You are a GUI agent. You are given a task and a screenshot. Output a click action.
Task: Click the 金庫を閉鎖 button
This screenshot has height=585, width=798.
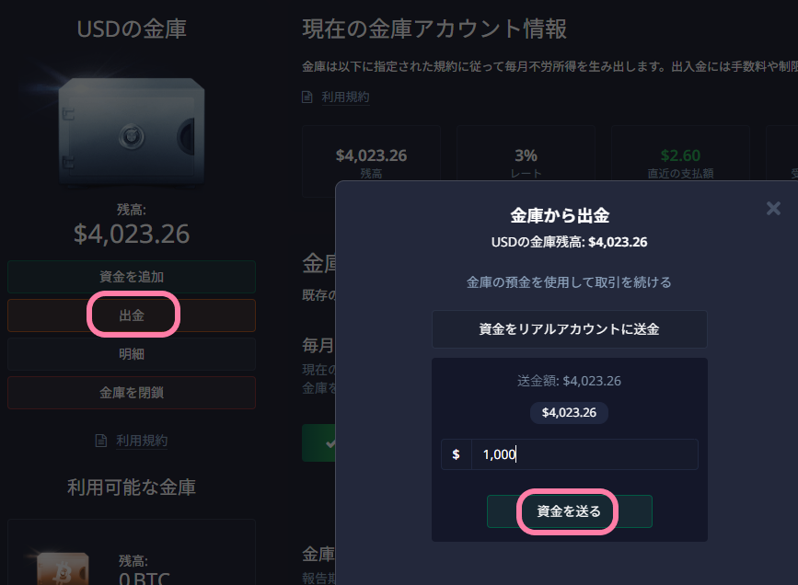pos(132,393)
